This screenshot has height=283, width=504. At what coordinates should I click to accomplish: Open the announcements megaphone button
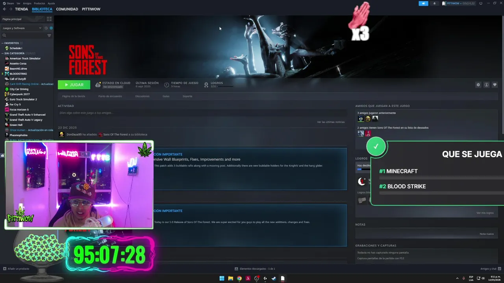(x=423, y=3)
